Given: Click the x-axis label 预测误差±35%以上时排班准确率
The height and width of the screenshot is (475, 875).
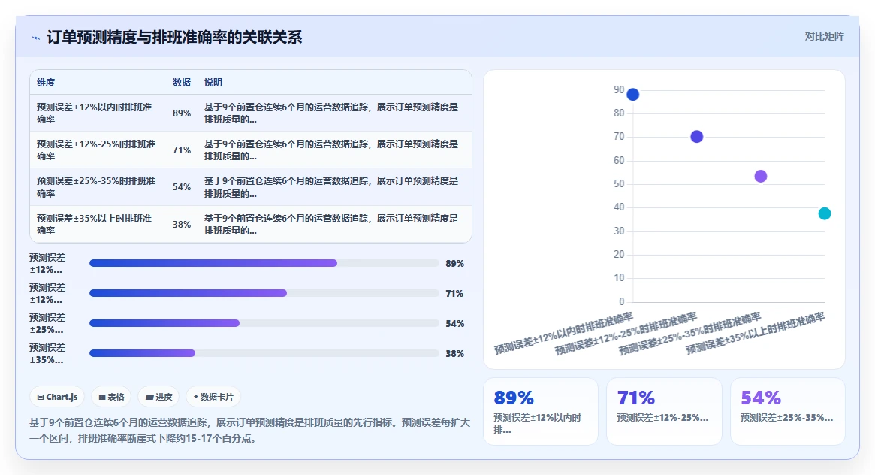Looking at the screenshot, I should tap(755, 333).
